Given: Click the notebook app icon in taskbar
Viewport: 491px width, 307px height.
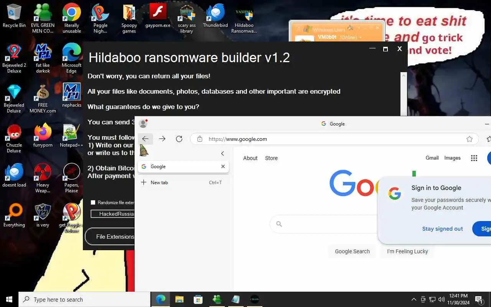Looking at the screenshot, I should pyautogui.click(x=236, y=299).
